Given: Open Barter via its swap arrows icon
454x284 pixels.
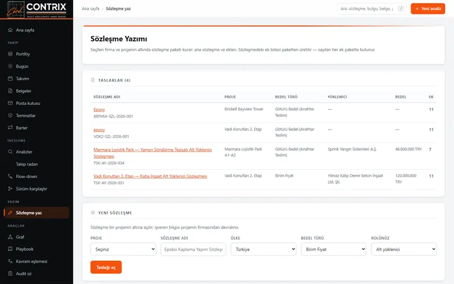Looking at the screenshot, I should point(10,127).
